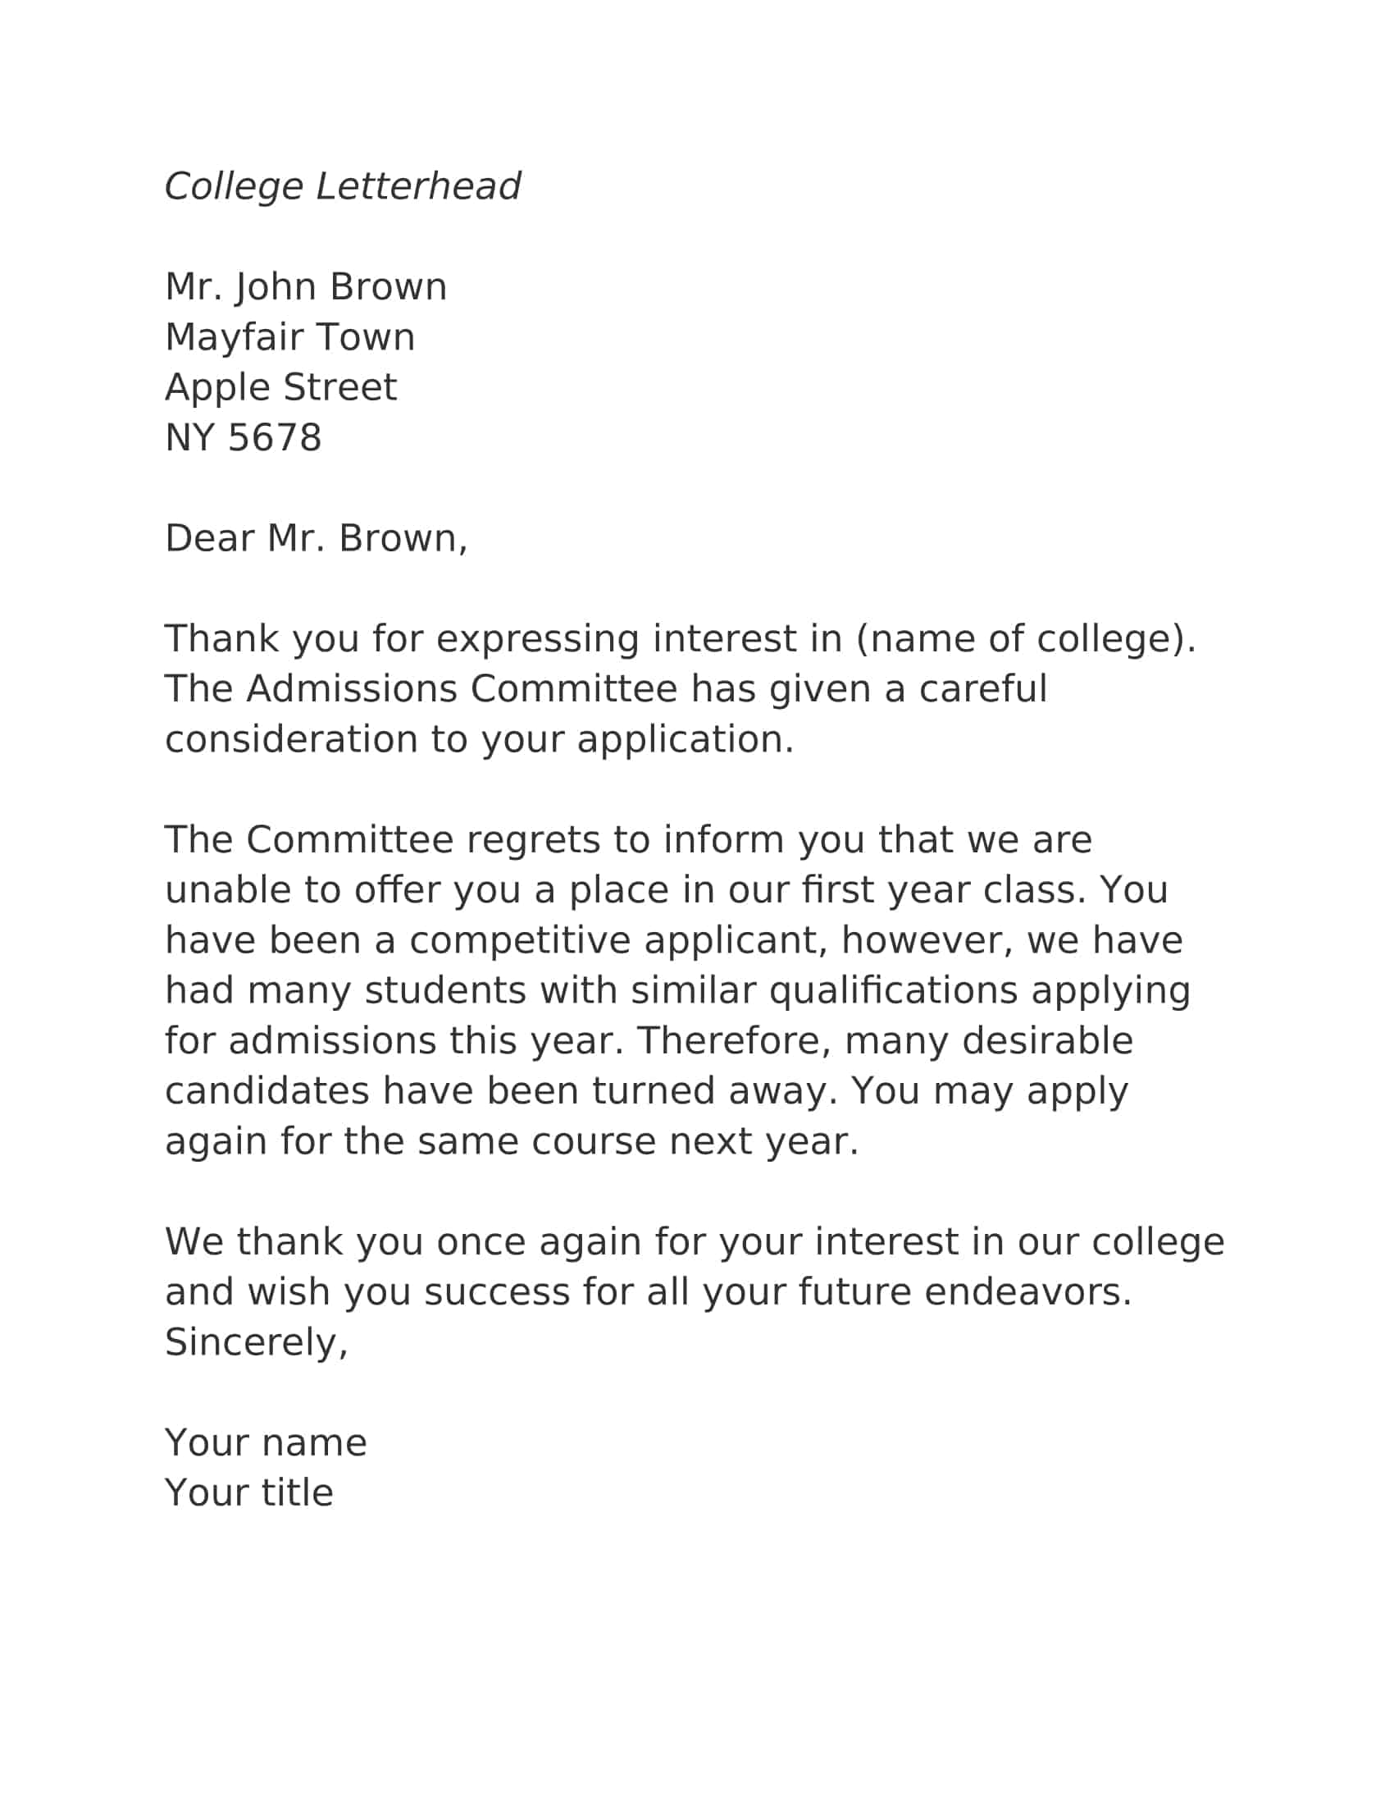Click the phrase "future endeavors"
Screen dimensions: 1394x1805
pyautogui.click(x=964, y=1291)
